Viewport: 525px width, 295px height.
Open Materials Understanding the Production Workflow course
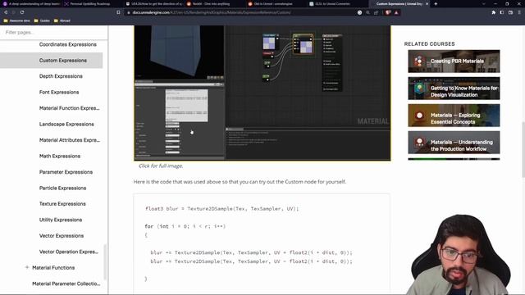(454, 143)
